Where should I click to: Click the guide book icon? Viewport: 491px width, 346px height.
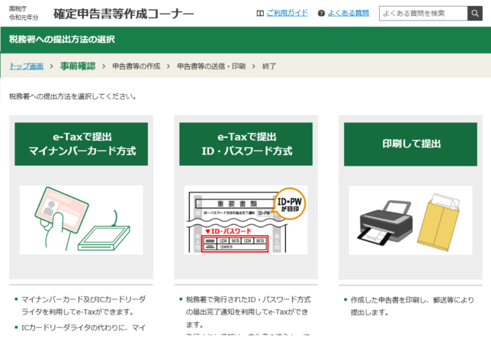click(x=260, y=14)
